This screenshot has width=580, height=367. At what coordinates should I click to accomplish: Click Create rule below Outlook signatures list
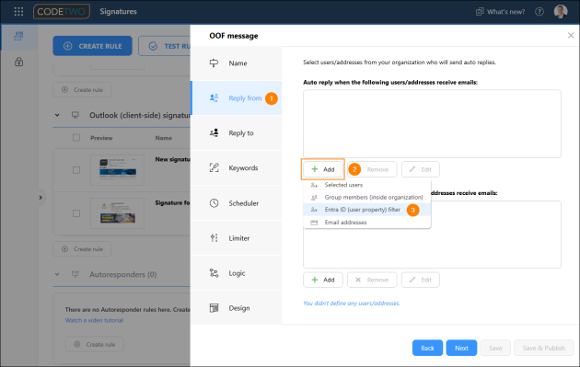coord(82,248)
